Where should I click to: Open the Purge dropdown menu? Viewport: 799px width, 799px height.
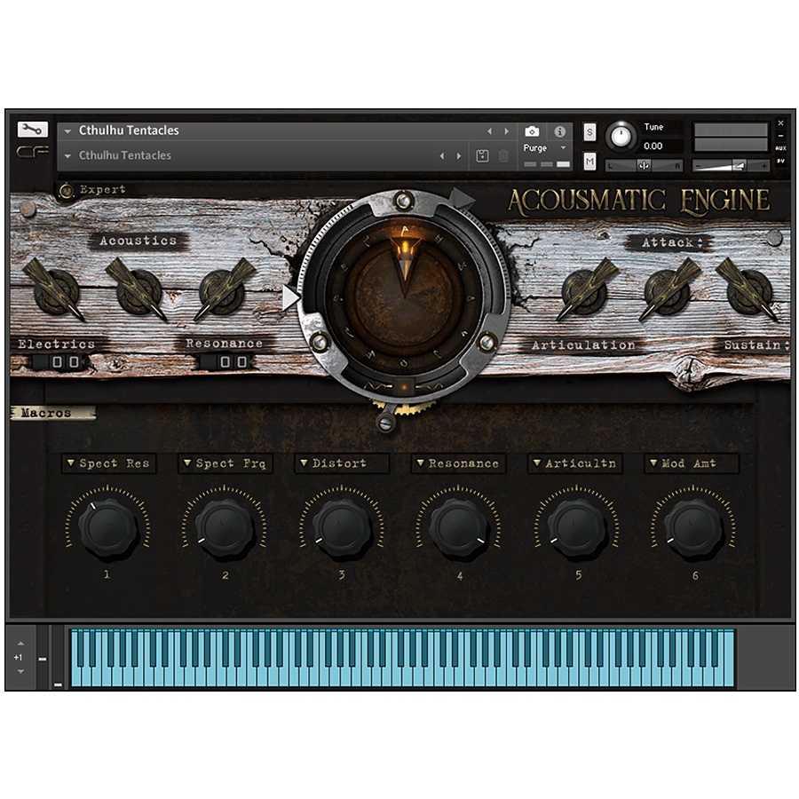click(x=543, y=146)
